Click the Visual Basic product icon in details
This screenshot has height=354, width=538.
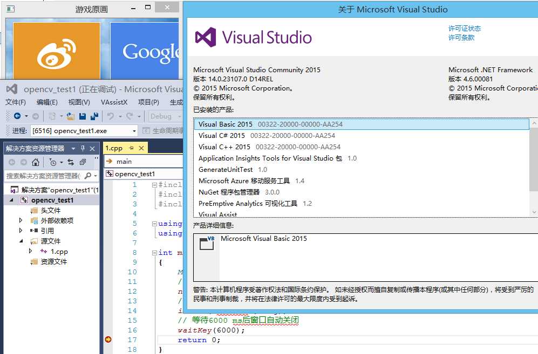coord(207,243)
